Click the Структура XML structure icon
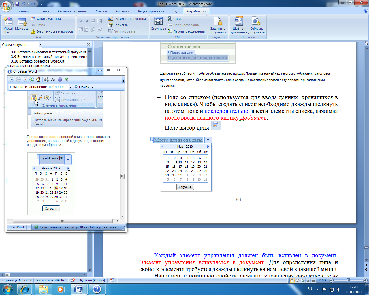Viewport: 369px width, 295px height. coord(158,24)
